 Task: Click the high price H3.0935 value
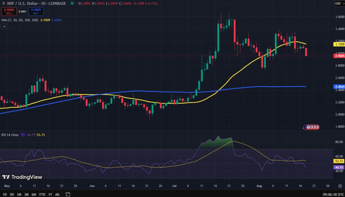[99, 3]
